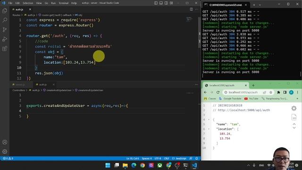Open the Manage gear in activity bar

[x=5, y=152]
